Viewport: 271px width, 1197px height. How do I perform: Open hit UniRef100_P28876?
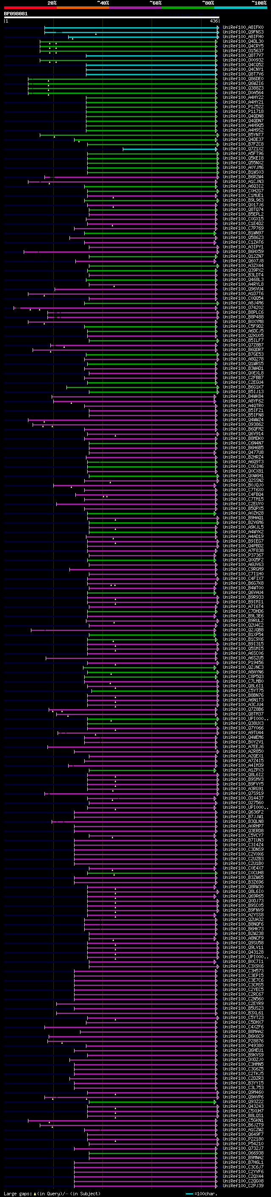243,1041
